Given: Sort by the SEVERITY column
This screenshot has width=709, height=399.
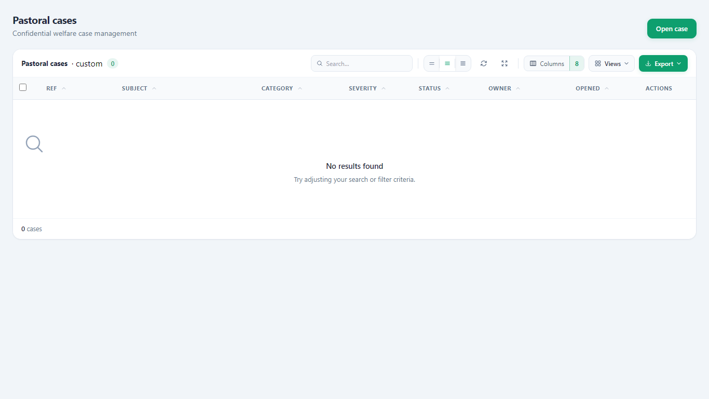Looking at the screenshot, I should pyautogui.click(x=367, y=88).
